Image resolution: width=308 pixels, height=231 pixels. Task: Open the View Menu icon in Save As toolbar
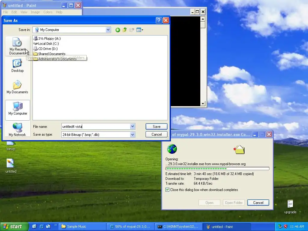(140, 30)
